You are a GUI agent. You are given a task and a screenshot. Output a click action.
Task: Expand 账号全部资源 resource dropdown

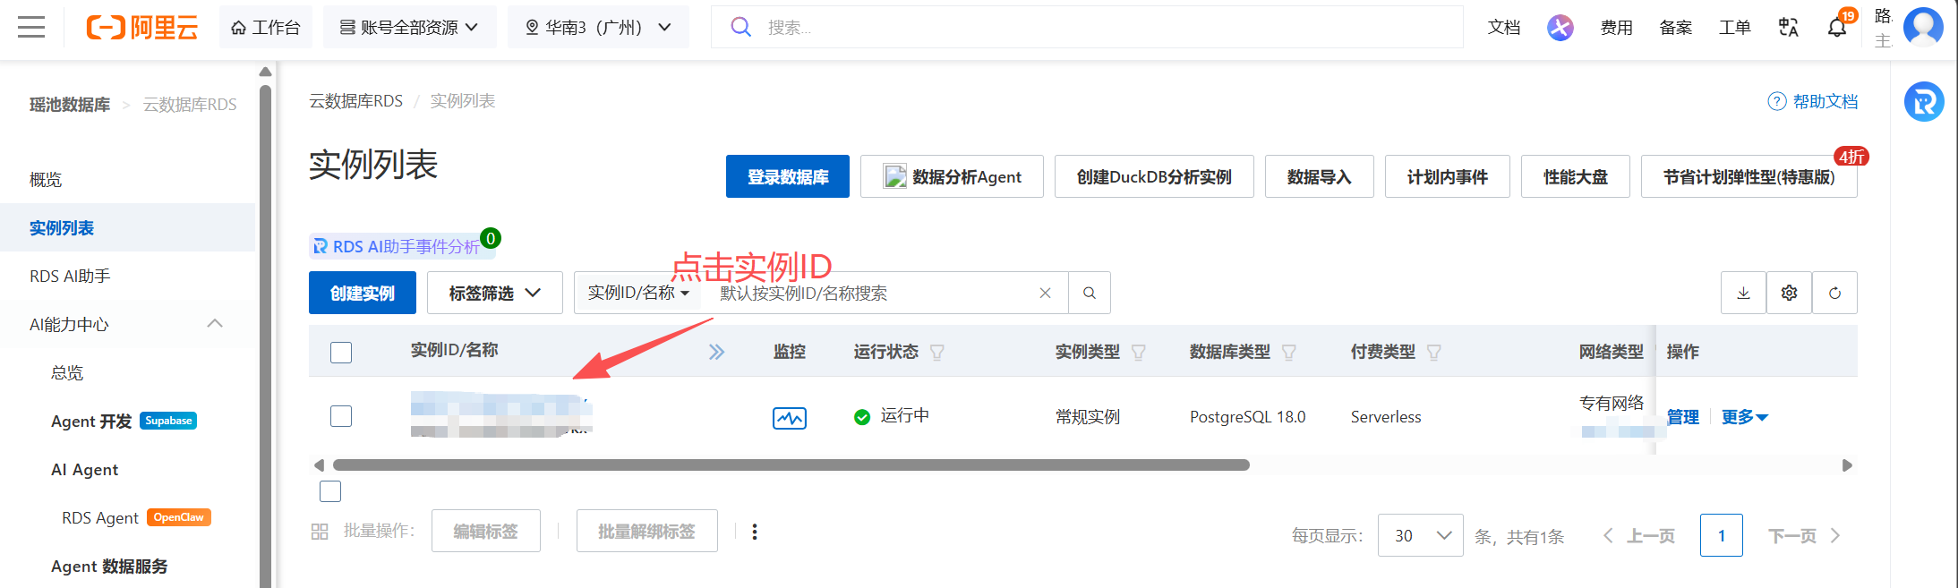[409, 28]
